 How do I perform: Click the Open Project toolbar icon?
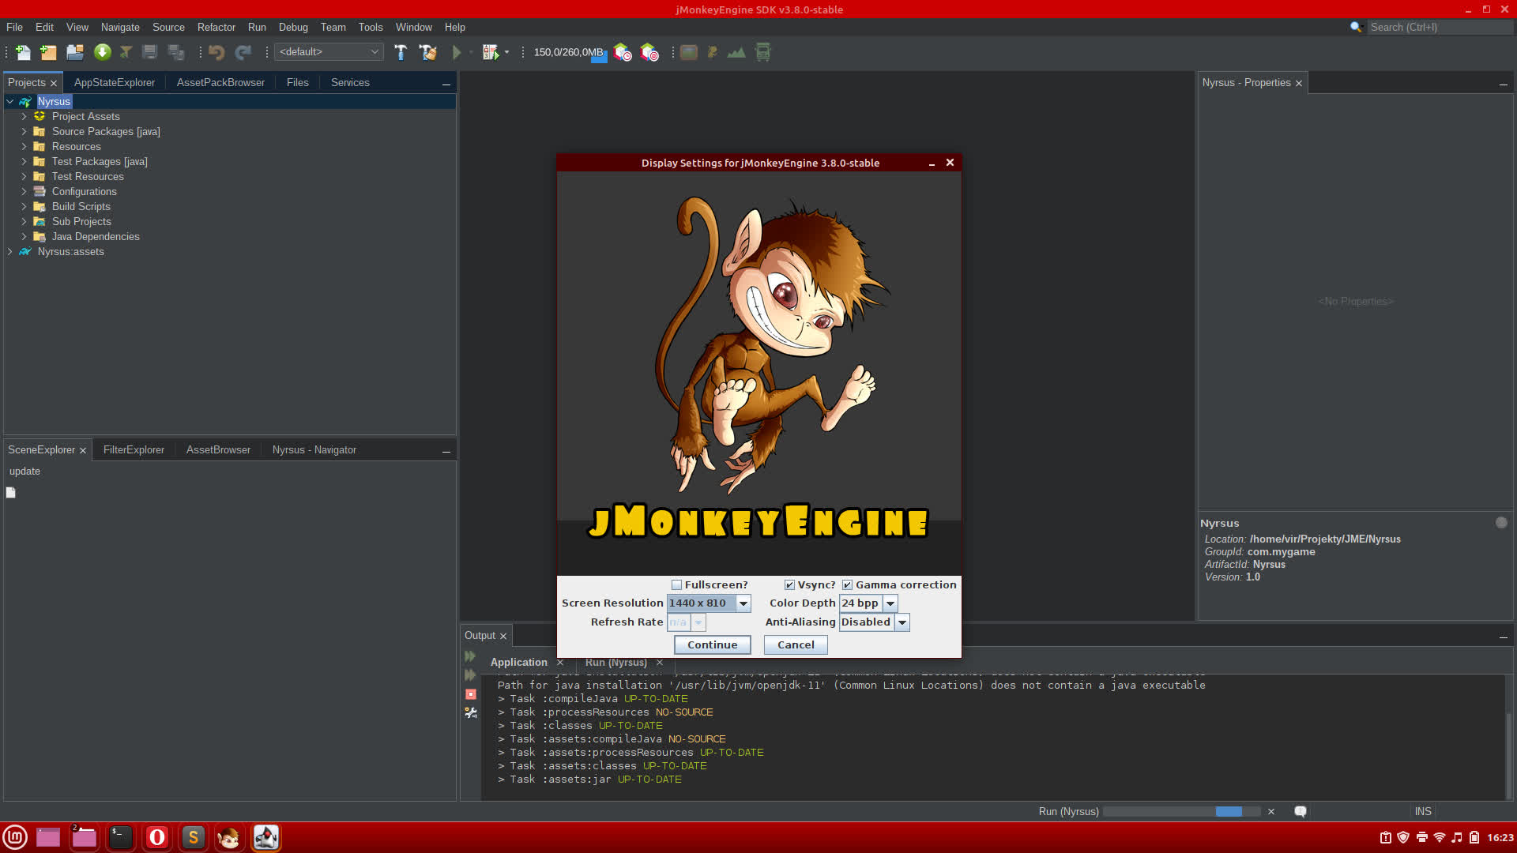(x=75, y=52)
